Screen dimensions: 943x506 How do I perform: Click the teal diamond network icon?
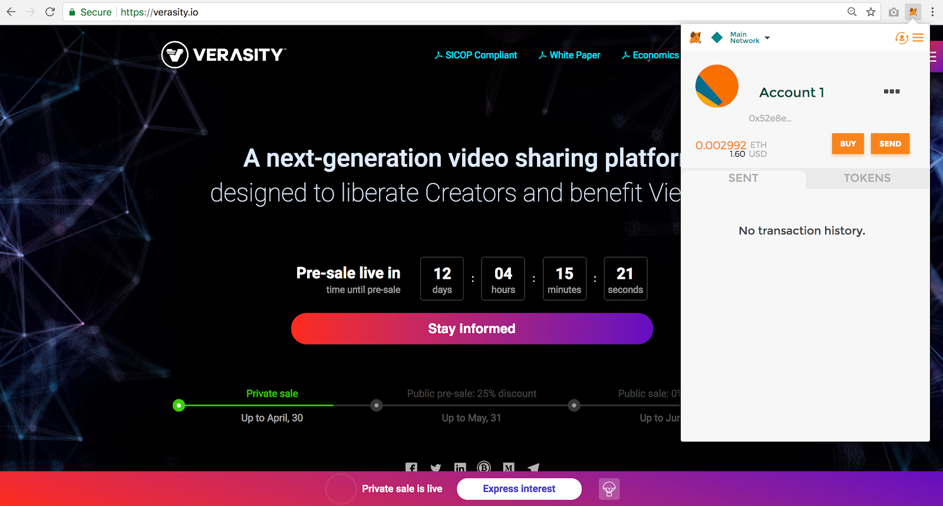717,38
